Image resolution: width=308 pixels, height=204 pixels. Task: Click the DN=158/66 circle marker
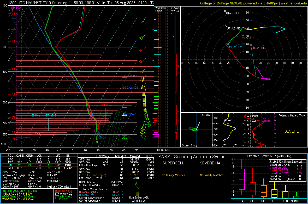225,11
